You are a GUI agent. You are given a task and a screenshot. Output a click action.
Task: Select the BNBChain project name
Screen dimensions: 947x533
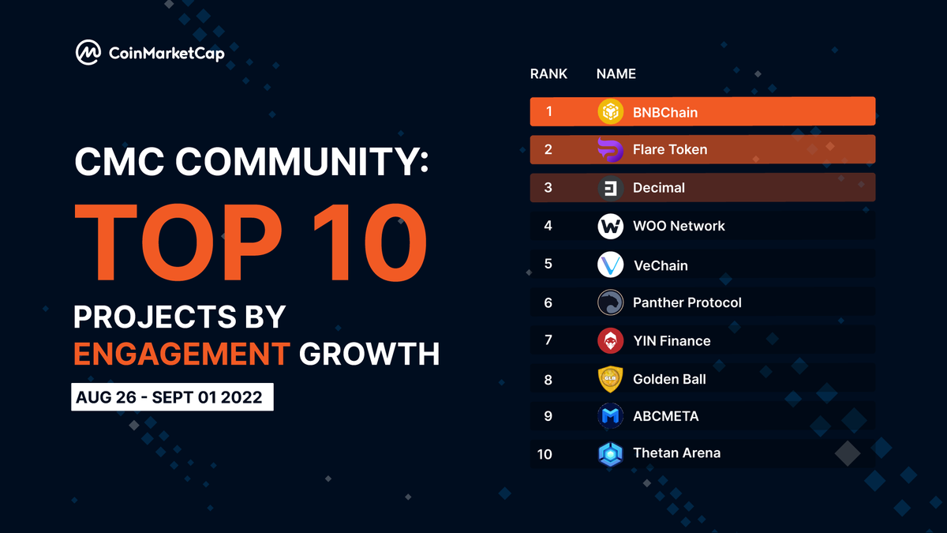pos(665,112)
